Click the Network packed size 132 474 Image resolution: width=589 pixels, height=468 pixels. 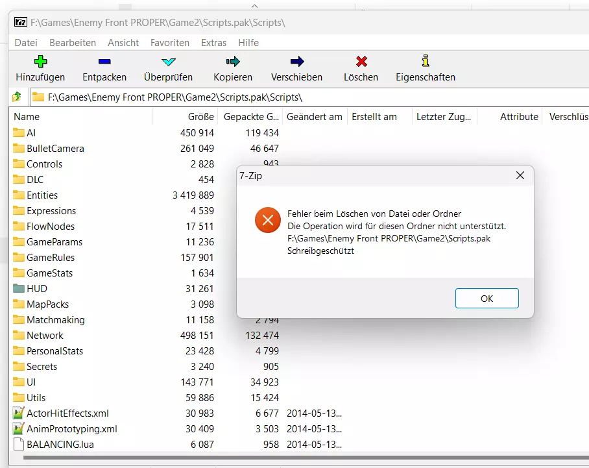click(262, 336)
